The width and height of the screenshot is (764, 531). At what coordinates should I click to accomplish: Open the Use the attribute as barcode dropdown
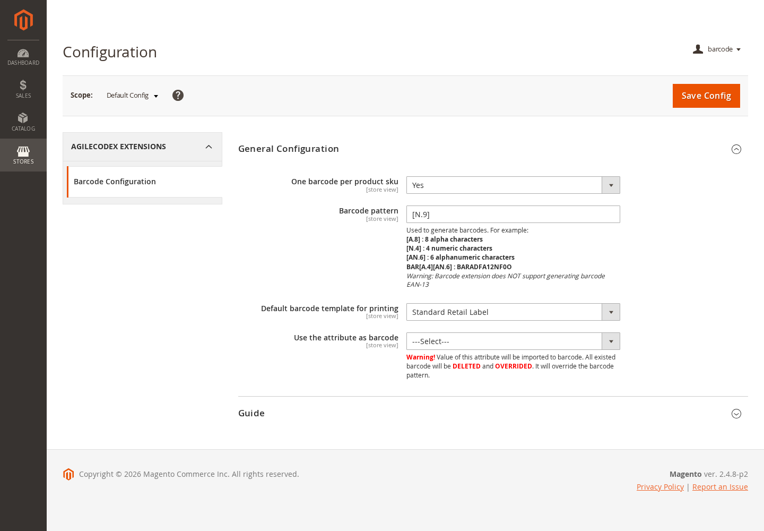(x=513, y=341)
